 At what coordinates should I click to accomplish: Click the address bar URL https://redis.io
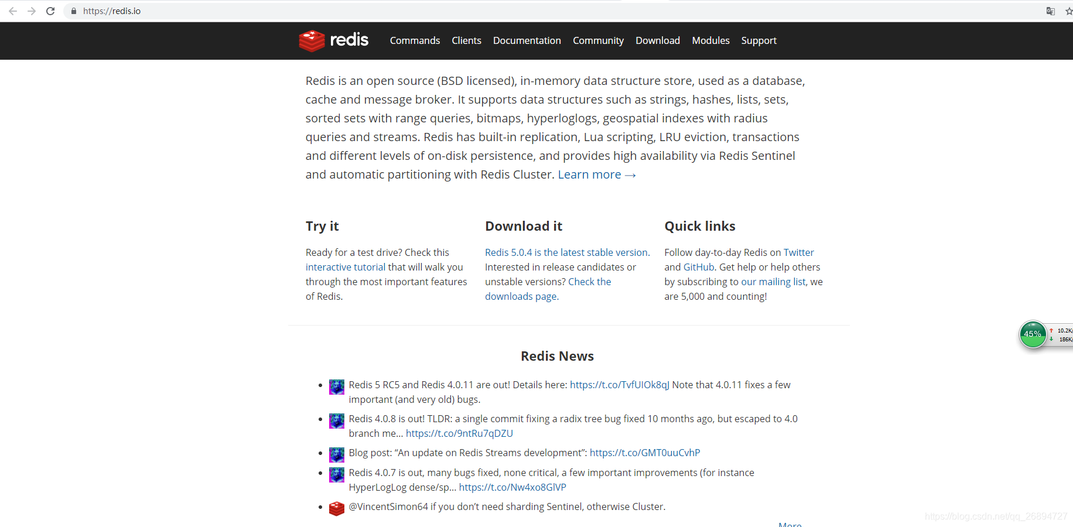pyautogui.click(x=112, y=11)
